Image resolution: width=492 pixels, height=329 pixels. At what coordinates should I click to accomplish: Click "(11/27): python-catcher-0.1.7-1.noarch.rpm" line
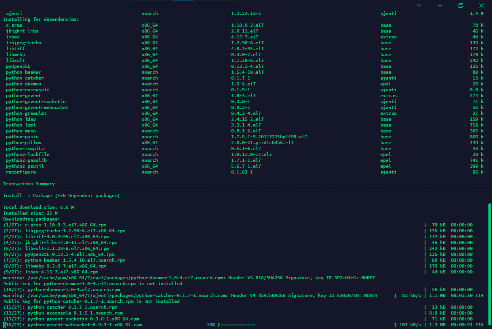click(60, 307)
